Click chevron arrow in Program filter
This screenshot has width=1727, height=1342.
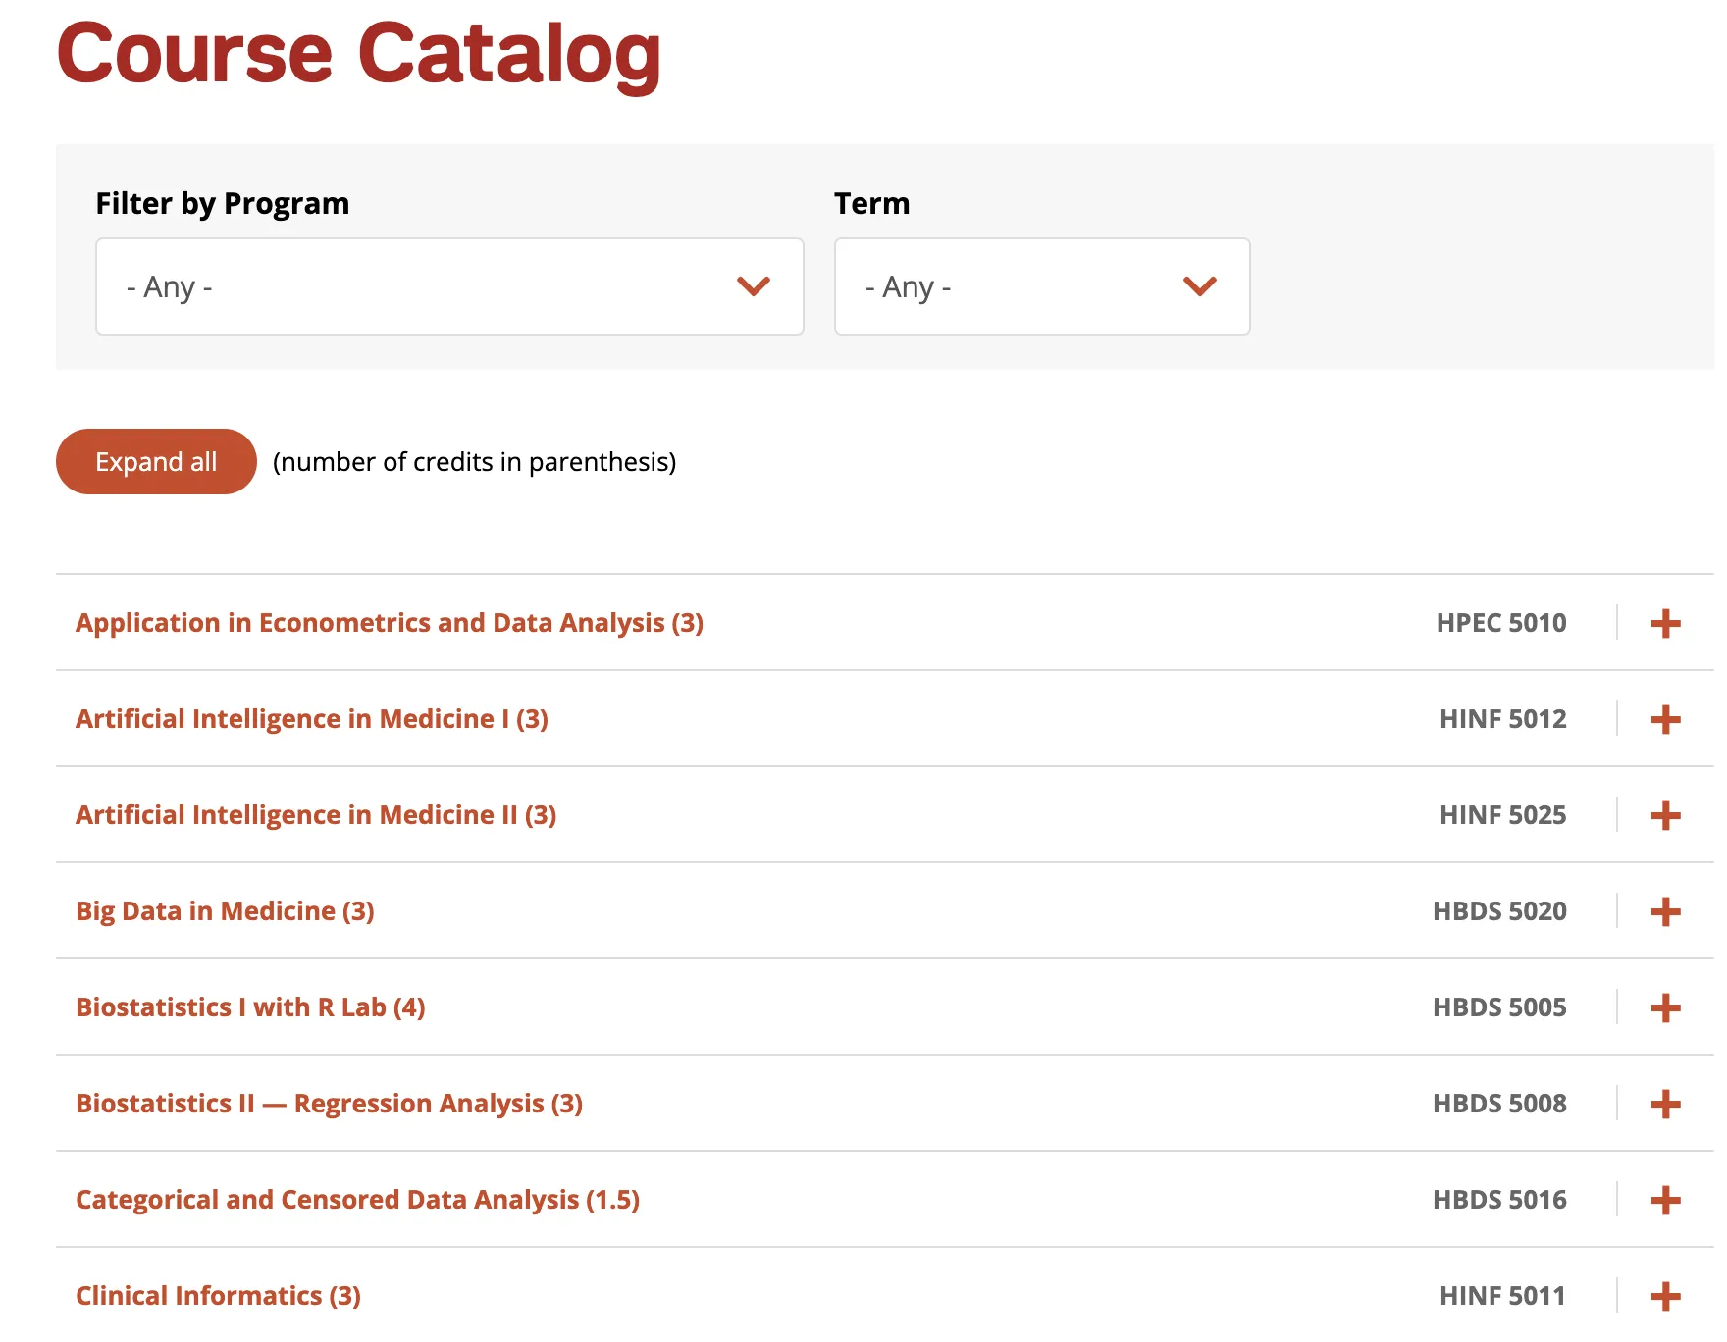[x=754, y=286]
